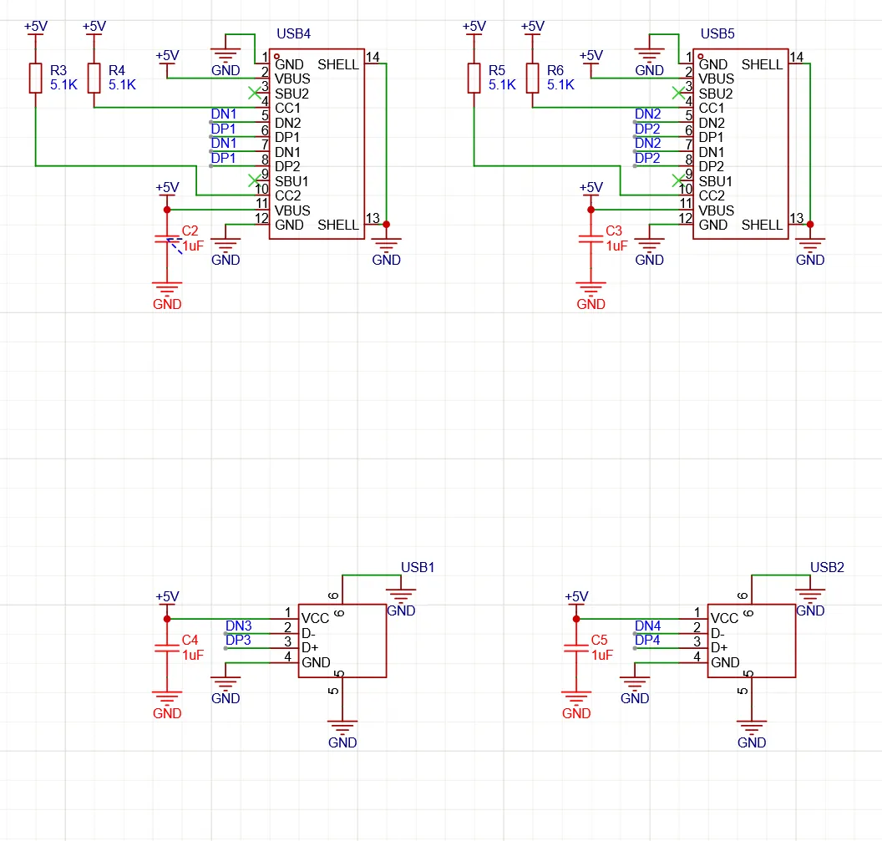Select resistor R5 symbol body
This screenshot has width=882, height=841.
point(474,78)
